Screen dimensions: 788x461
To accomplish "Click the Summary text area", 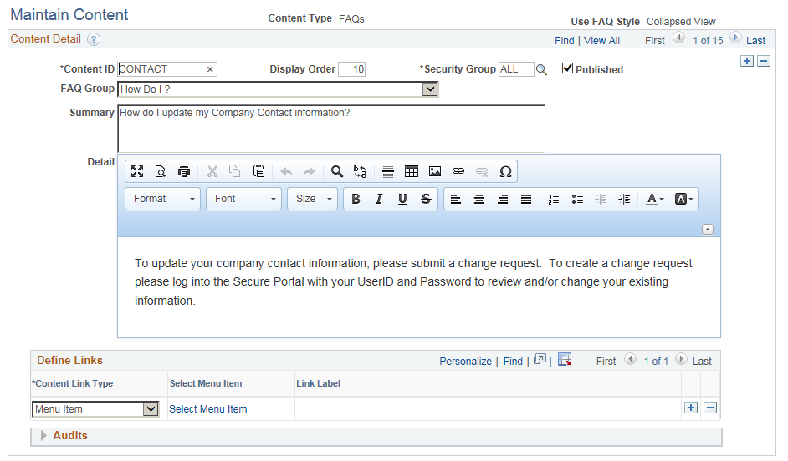I will click(331, 129).
